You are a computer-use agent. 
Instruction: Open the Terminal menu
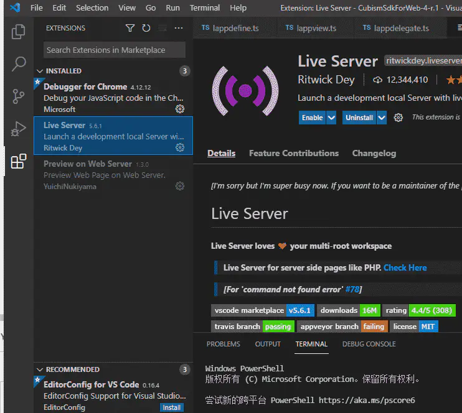tap(205, 7)
